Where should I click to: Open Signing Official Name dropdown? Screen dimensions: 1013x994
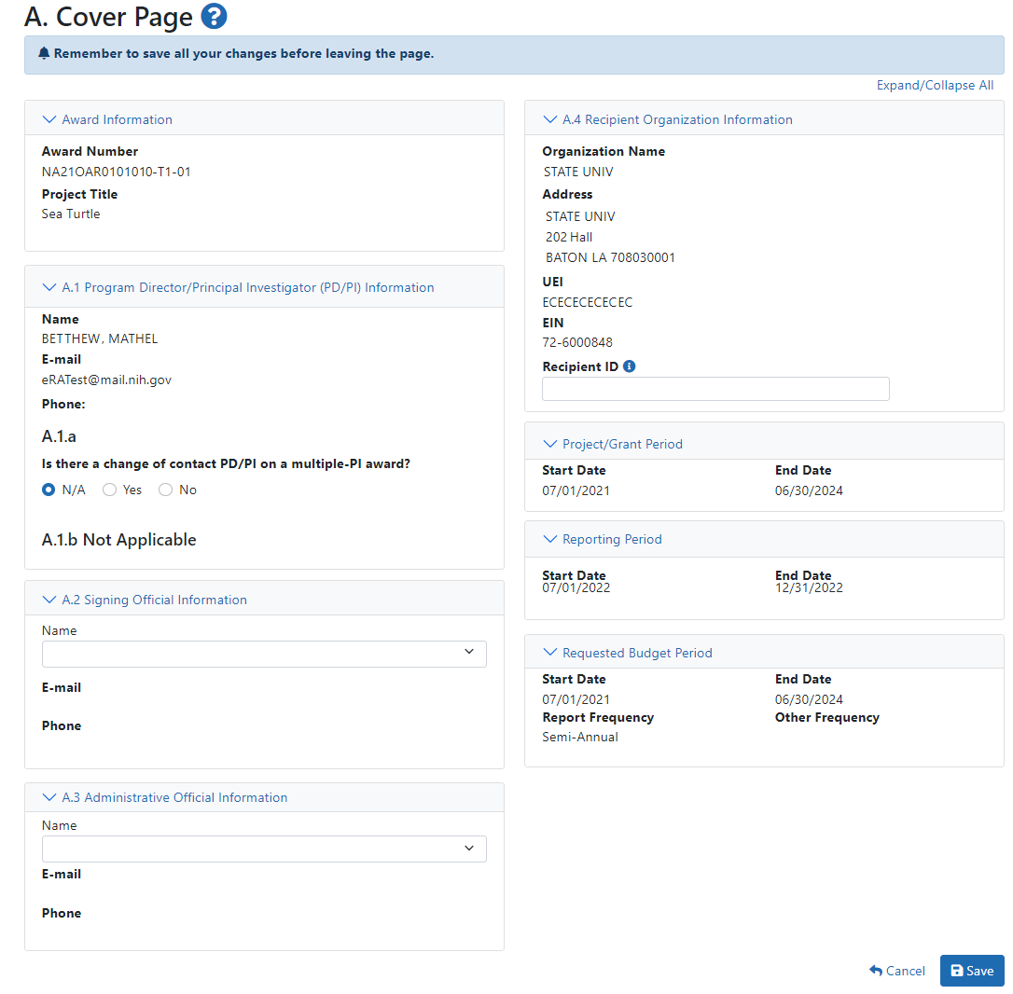[264, 654]
